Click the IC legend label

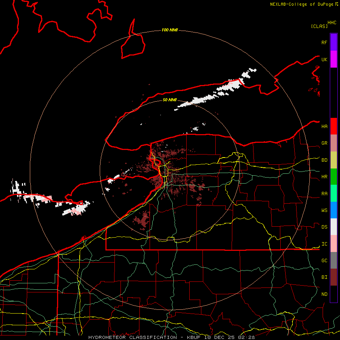tap(324, 244)
